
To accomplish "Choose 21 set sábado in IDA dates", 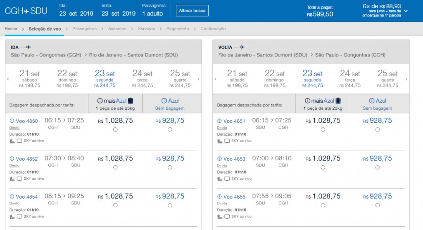I will pos(29,78).
